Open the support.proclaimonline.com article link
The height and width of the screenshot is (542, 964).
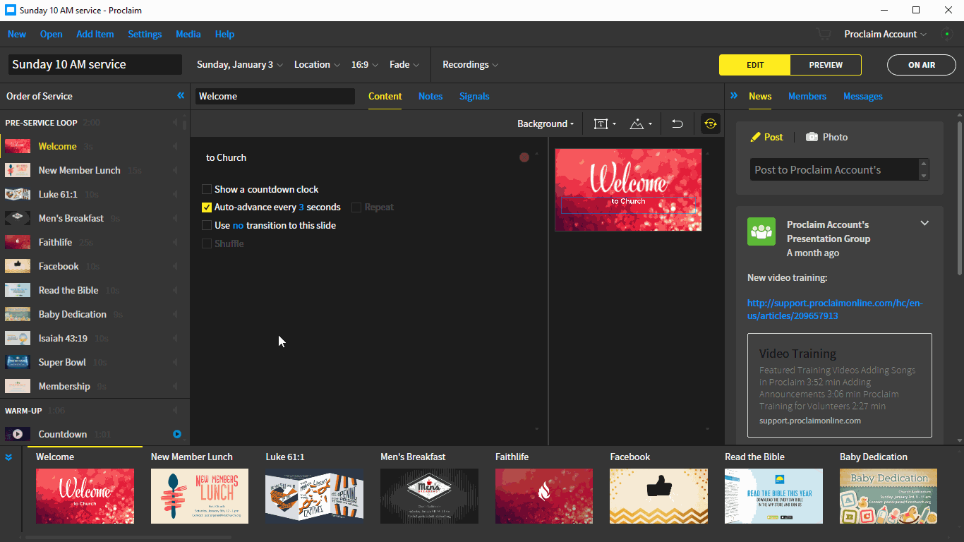click(x=835, y=309)
